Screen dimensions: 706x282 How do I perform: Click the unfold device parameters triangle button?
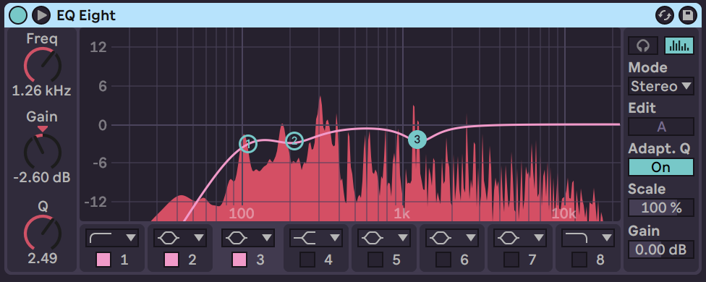[x=41, y=15]
